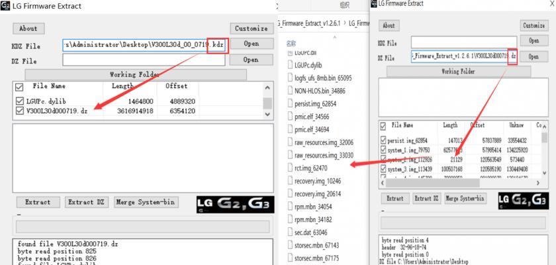Click the scroll-down arrow in left file list
The height and width of the screenshot is (265, 556).
coord(267,114)
